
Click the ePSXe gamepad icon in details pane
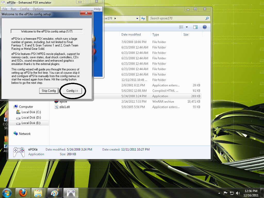[x=19, y=152]
